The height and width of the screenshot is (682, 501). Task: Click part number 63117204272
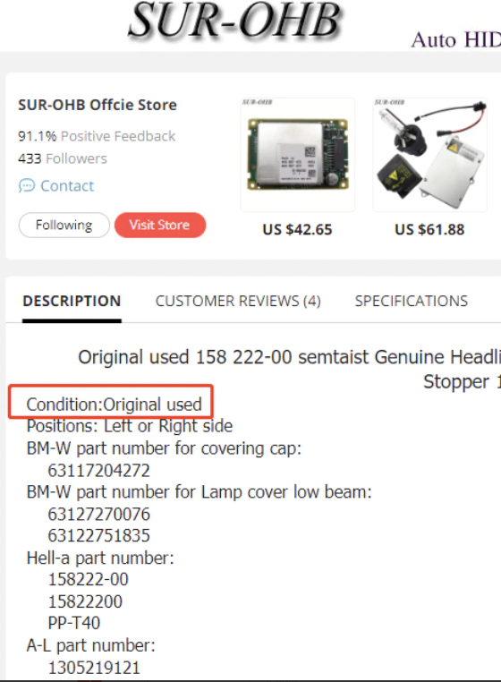[x=98, y=470]
